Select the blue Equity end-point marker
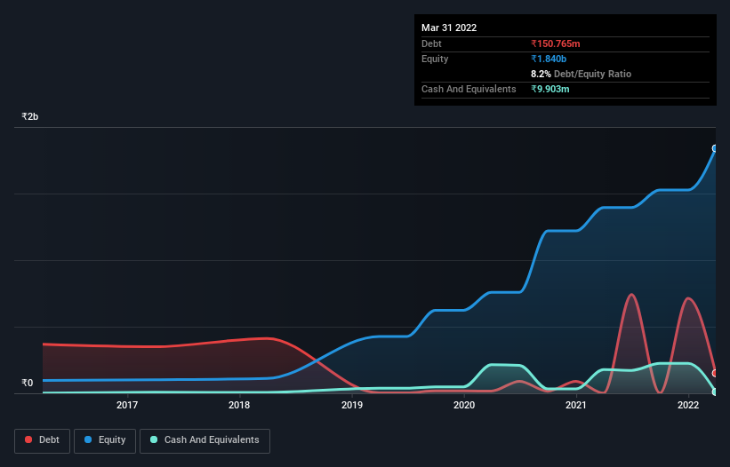 715,148
